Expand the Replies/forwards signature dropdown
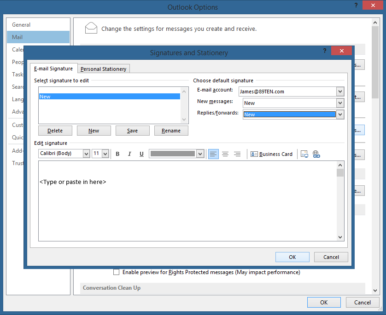The height and width of the screenshot is (315, 386). pos(340,114)
